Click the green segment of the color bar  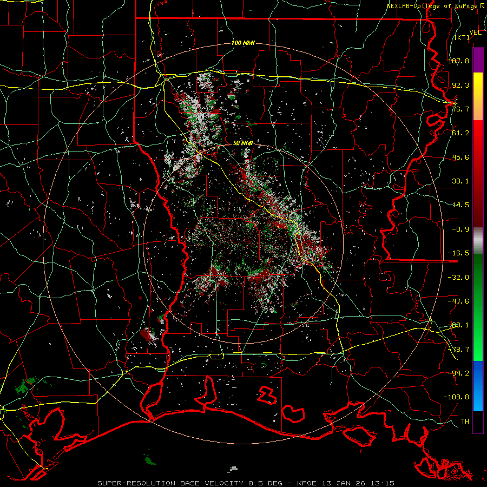(478, 307)
